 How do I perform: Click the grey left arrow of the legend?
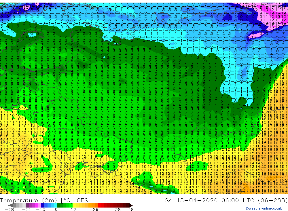pos(11,205)
